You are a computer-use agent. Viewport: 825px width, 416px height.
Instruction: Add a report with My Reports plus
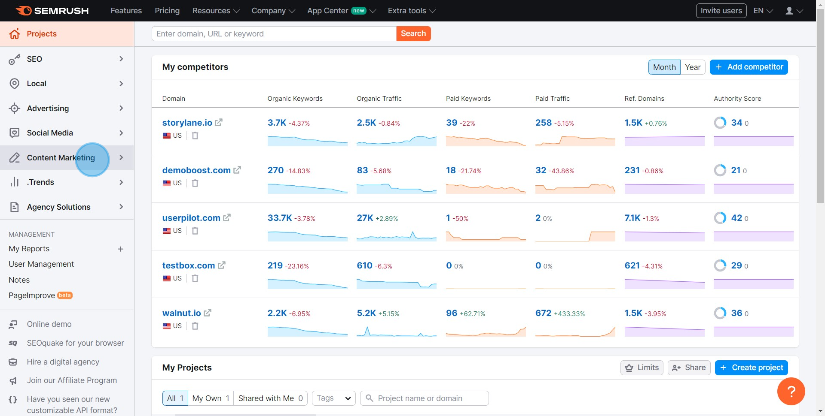121,249
